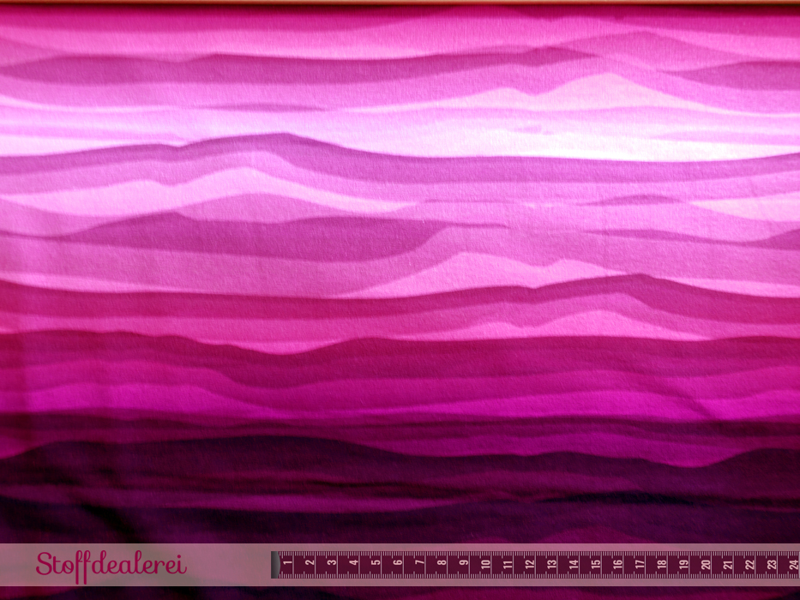
Task: Click the Stoffdealerei logo text
Action: [x=111, y=566]
